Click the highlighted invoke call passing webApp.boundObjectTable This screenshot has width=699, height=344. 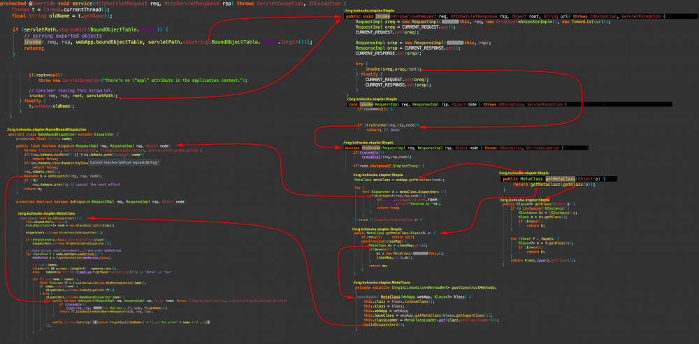(168, 42)
